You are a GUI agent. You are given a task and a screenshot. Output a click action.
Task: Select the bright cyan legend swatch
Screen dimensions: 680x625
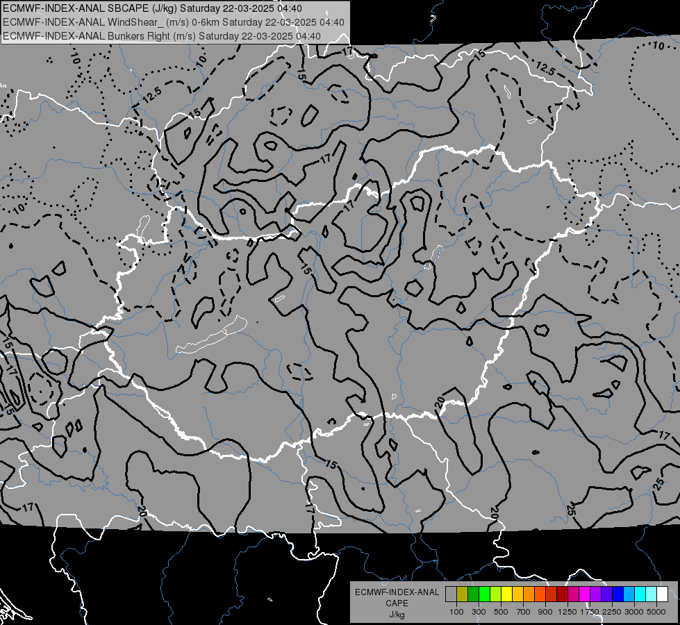tap(640, 594)
